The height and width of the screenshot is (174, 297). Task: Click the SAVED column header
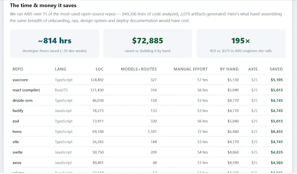(x=276, y=69)
